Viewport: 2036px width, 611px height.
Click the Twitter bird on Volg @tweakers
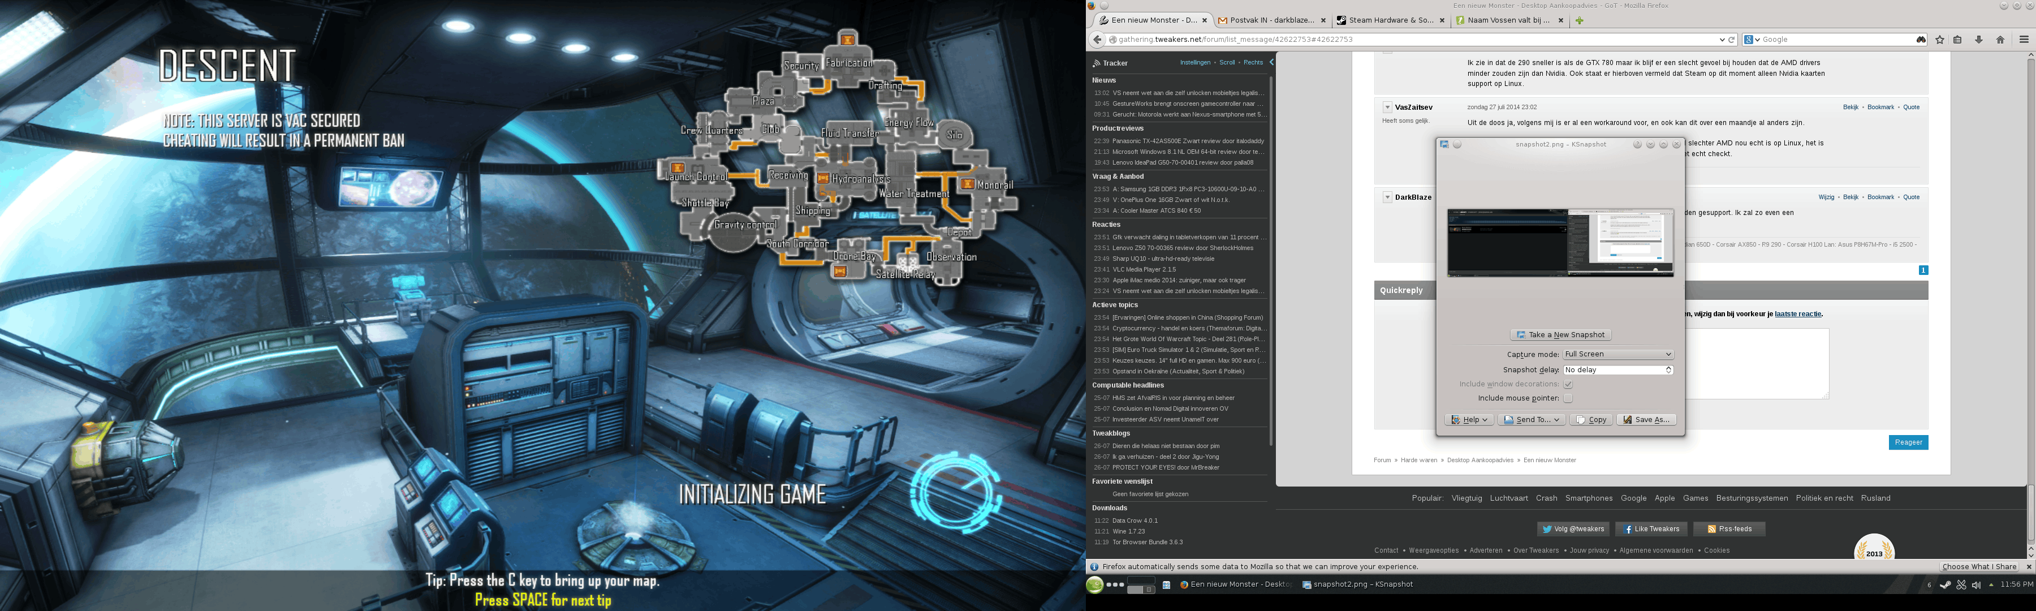coord(1547,529)
